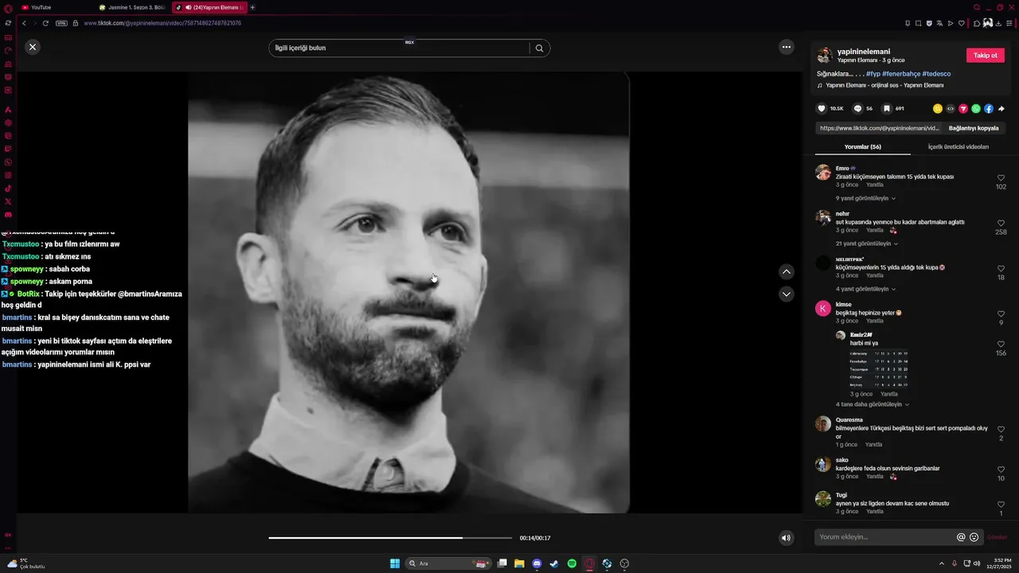Like Tugi's comment heart
The width and height of the screenshot is (1019, 573).
coord(1001,505)
